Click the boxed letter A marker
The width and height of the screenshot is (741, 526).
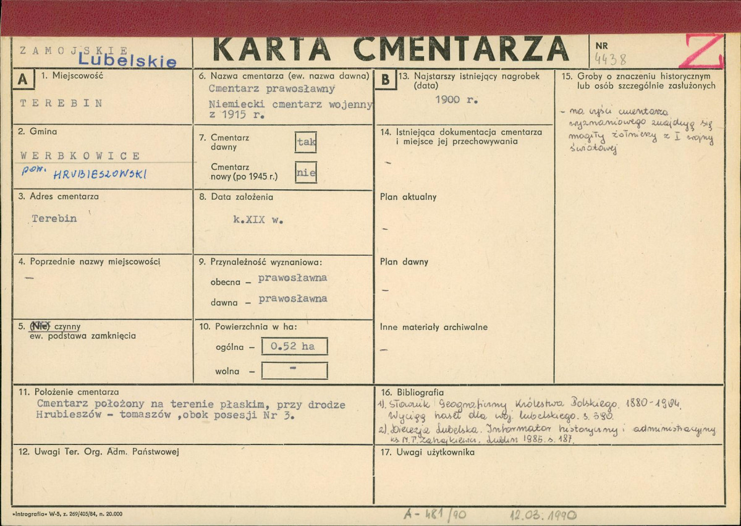pos(23,79)
